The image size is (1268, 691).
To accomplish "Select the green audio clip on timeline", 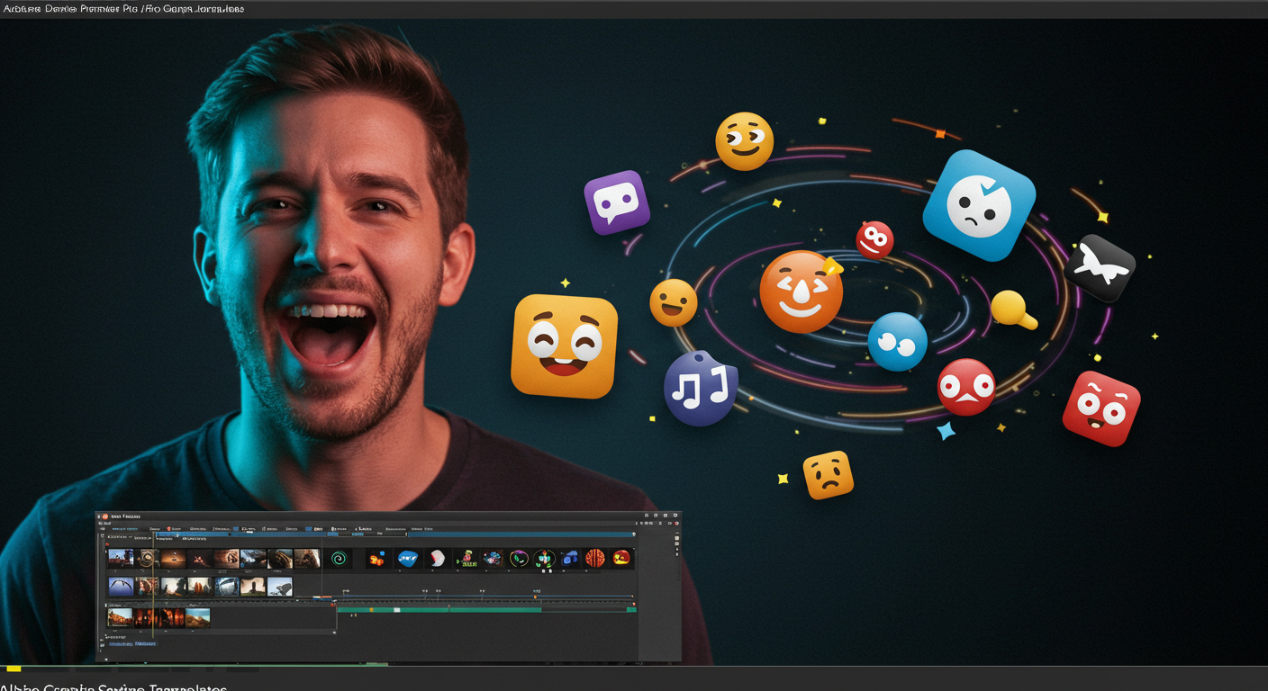I will 439,610.
